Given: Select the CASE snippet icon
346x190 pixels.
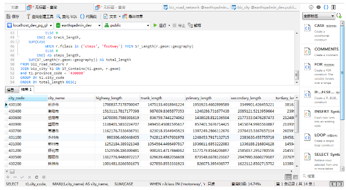Looking at the screenshot, I should pos(307,28).
